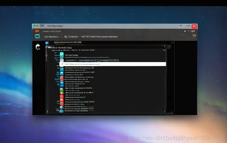
Task: Click the green circular icon in the list
Action: pos(62,90)
